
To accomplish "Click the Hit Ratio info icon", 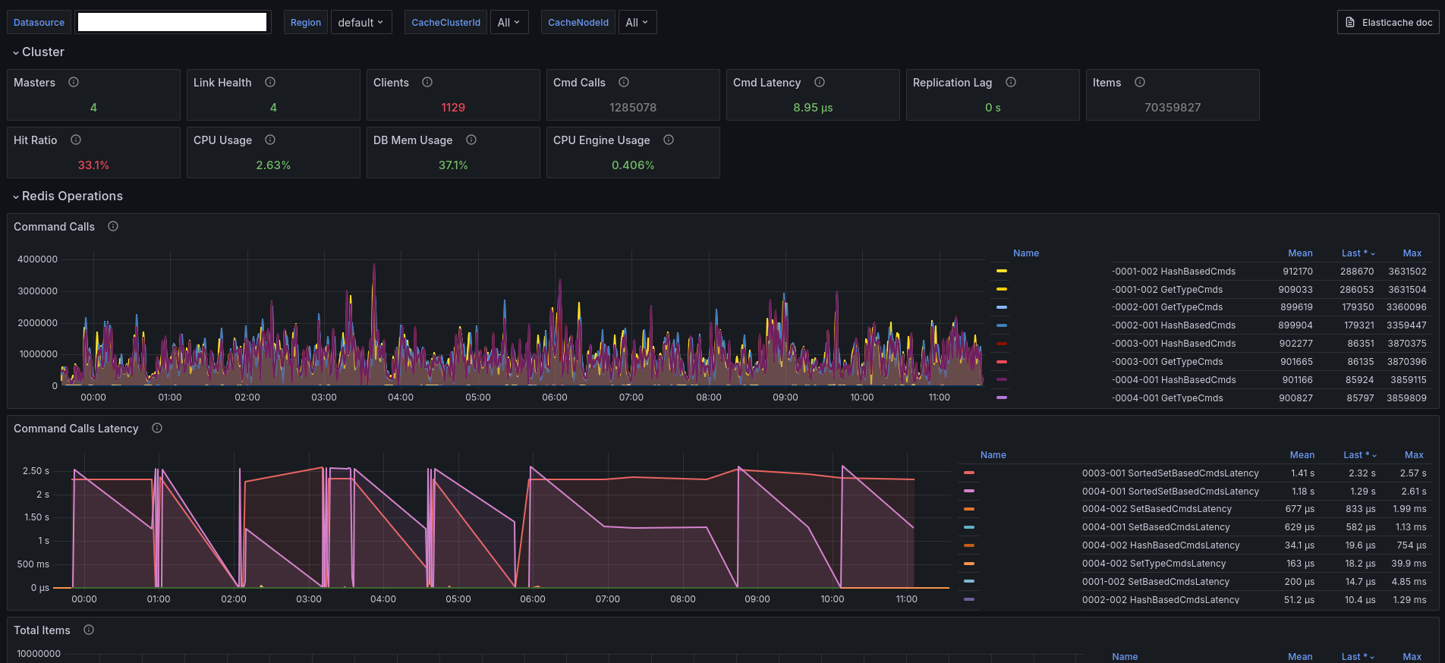I will point(76,140).
